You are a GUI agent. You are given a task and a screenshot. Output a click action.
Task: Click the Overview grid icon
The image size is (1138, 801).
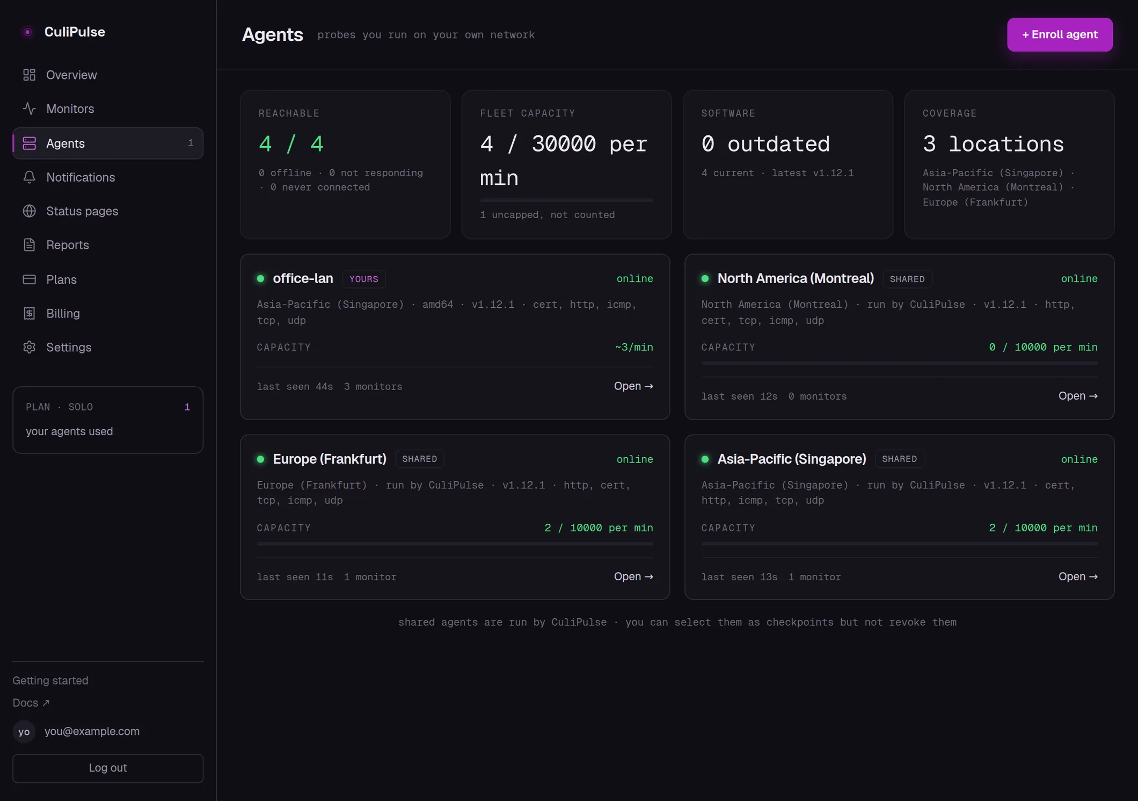point(30,75)
